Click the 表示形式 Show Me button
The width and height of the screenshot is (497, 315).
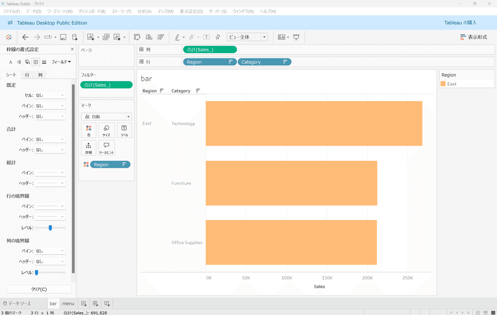pos(474,37)
